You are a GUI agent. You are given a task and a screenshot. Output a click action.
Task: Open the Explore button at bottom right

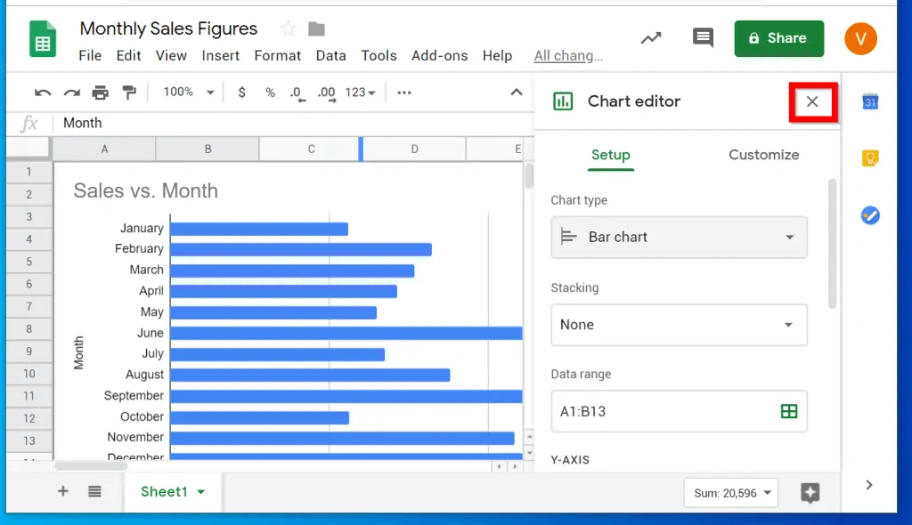(810, 493)
